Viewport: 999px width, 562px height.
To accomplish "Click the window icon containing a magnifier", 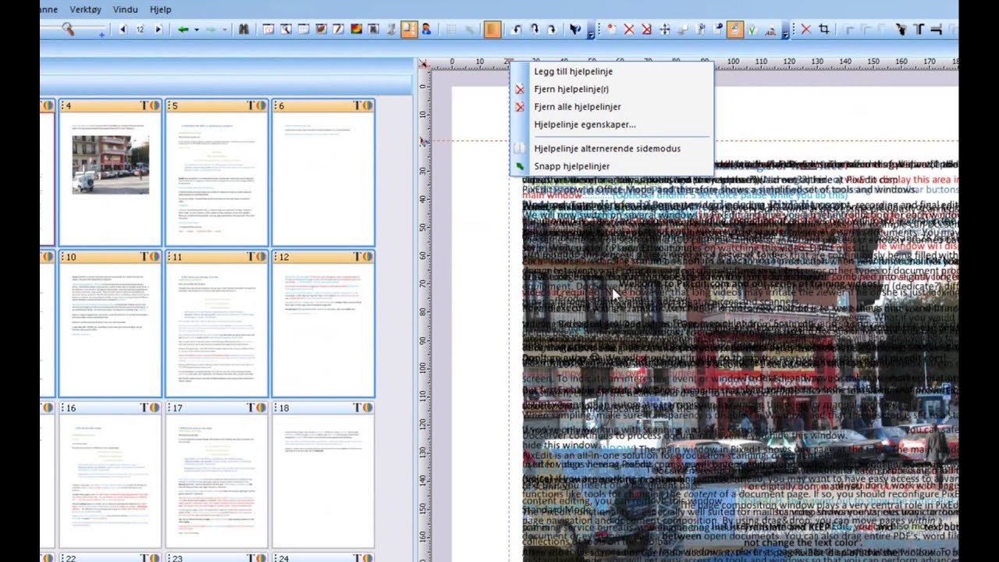I will [x=286, y=29].
